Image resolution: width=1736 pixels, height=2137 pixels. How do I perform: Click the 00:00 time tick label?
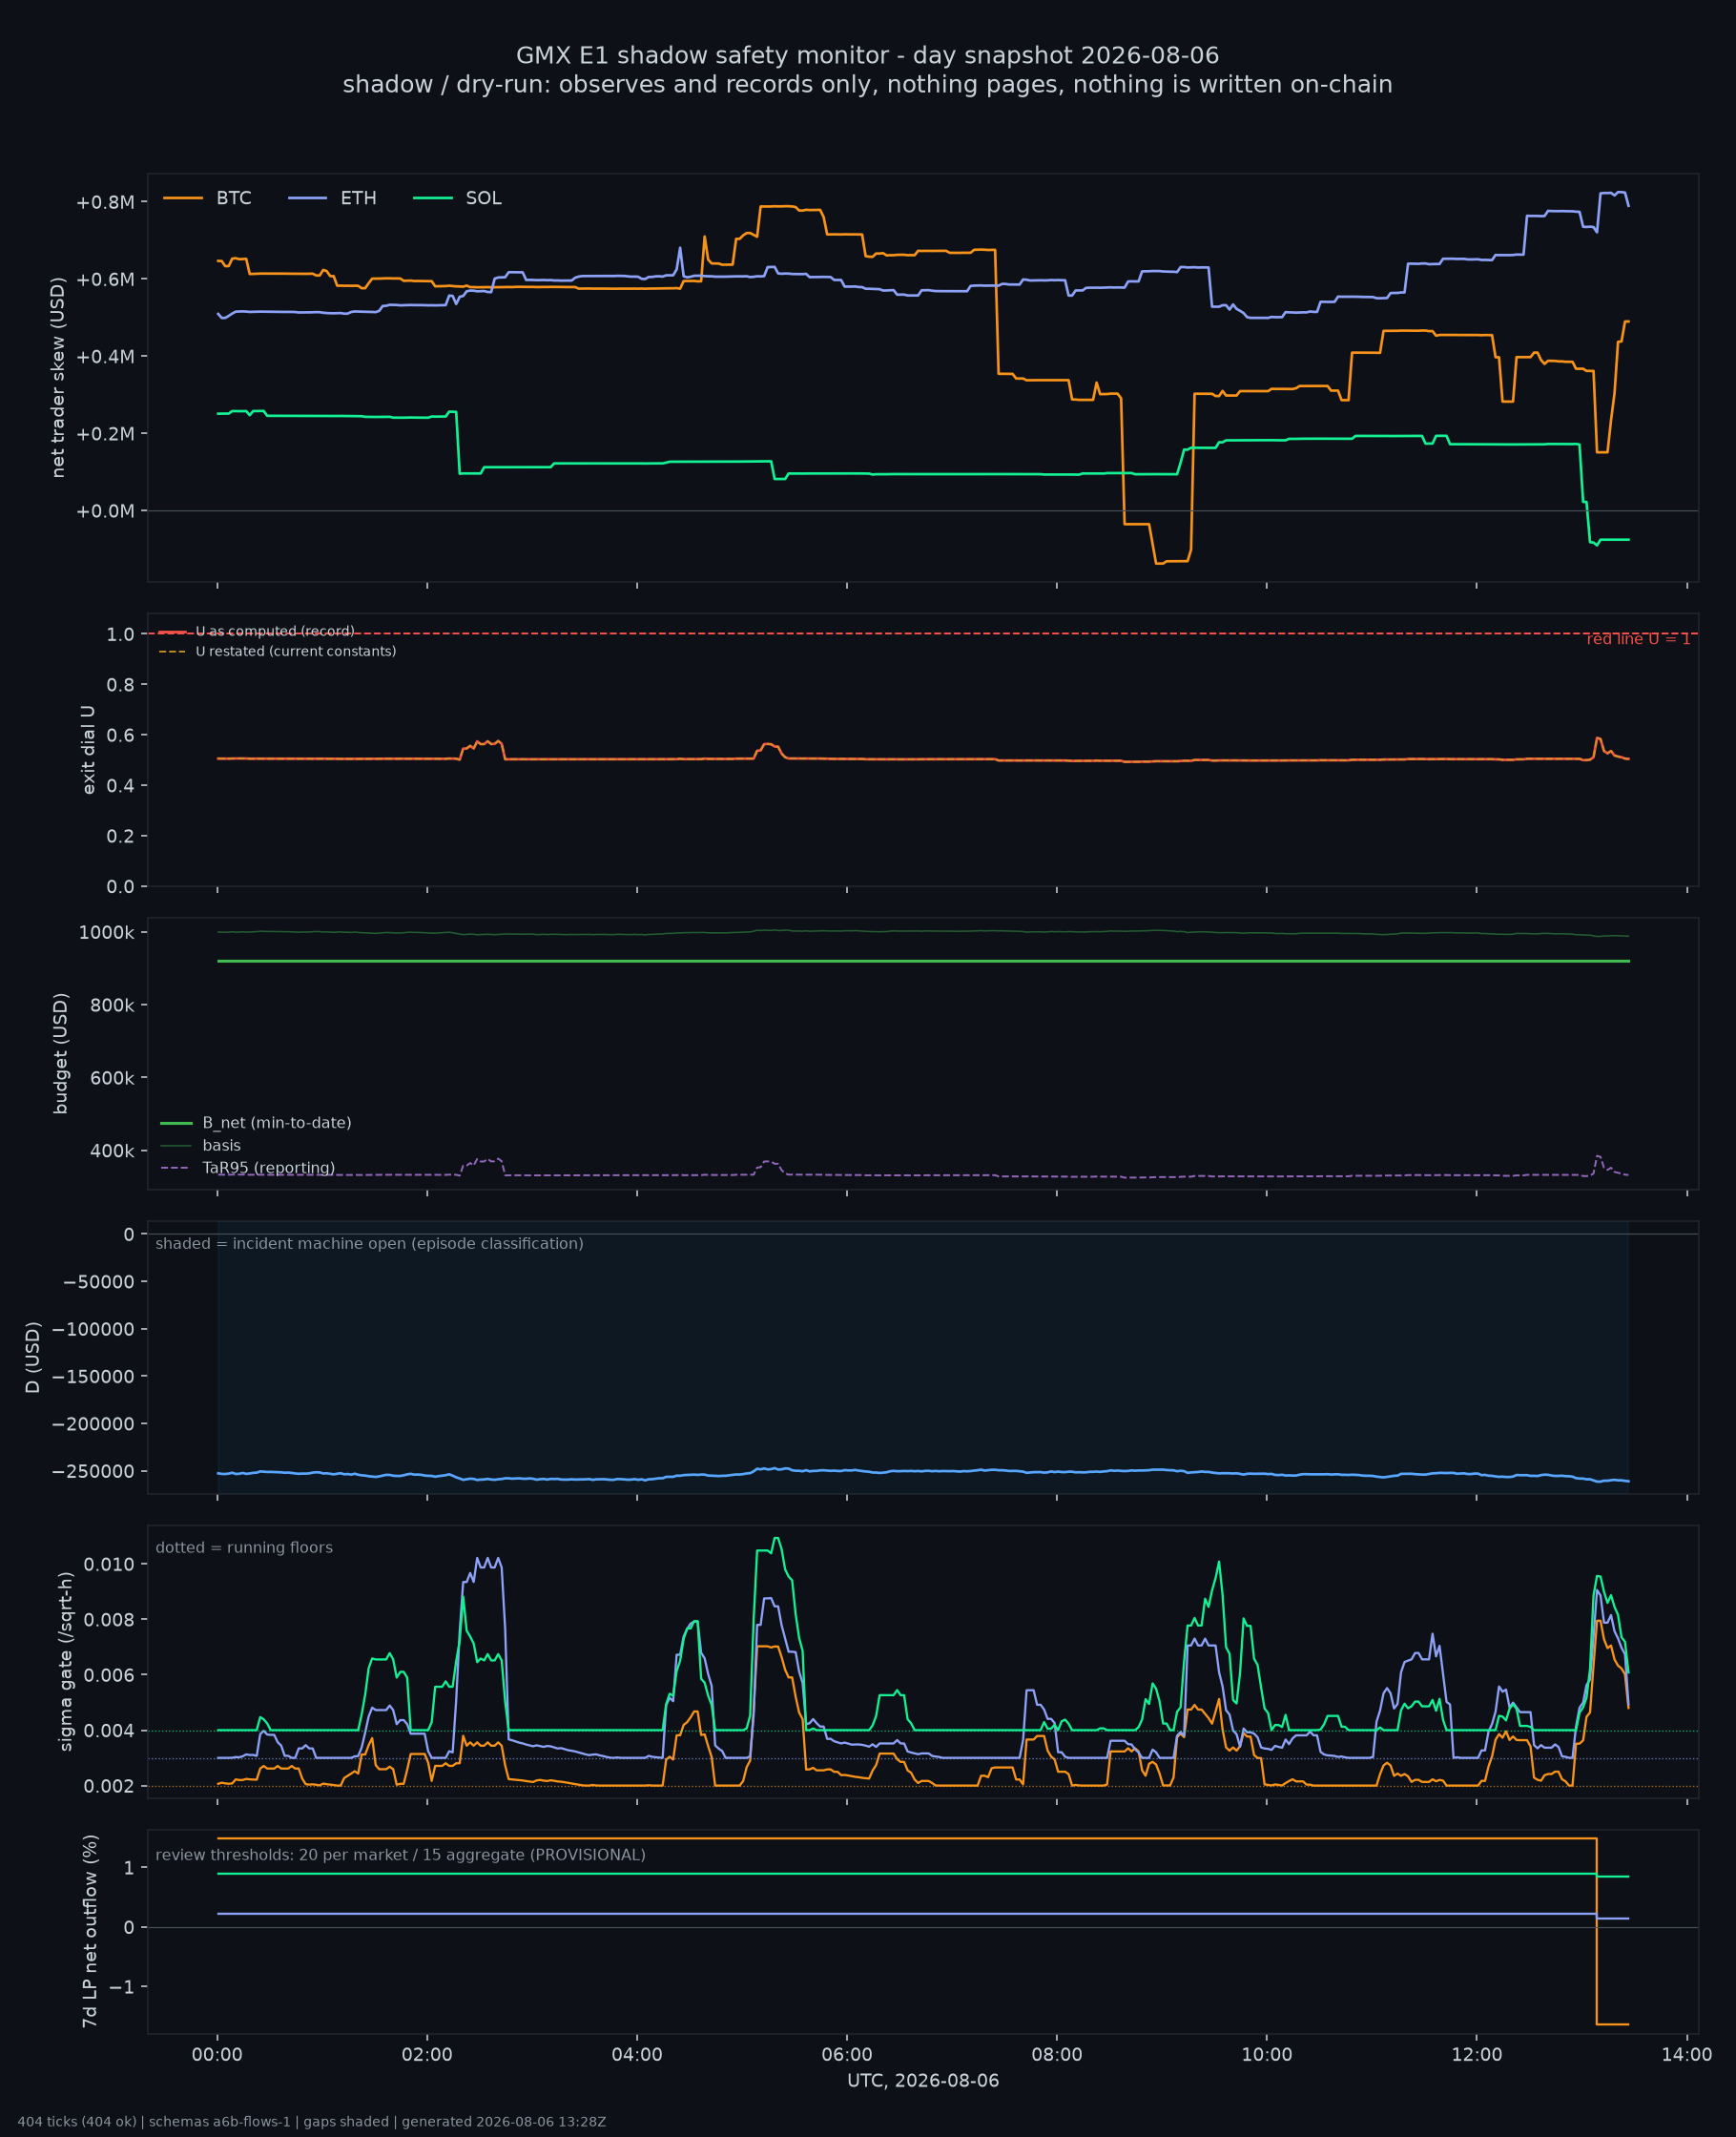pos(217,2055)
